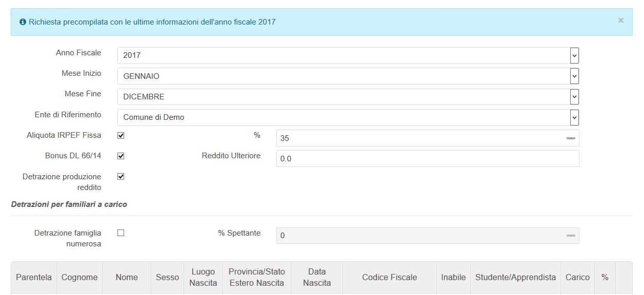644x295 pixels.
Task: Click the spinner icon in the IRPEF % field
Action: click(571, 138)
